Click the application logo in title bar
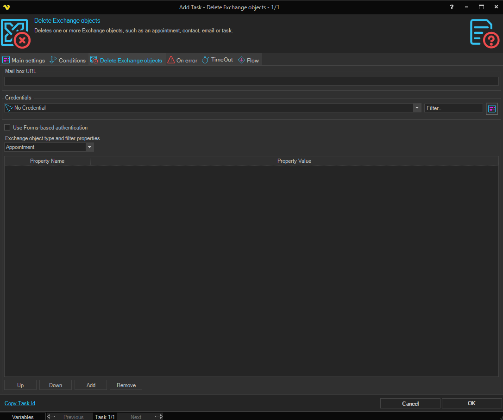Viewport: 503px width, 420px height. click(6, 7)
